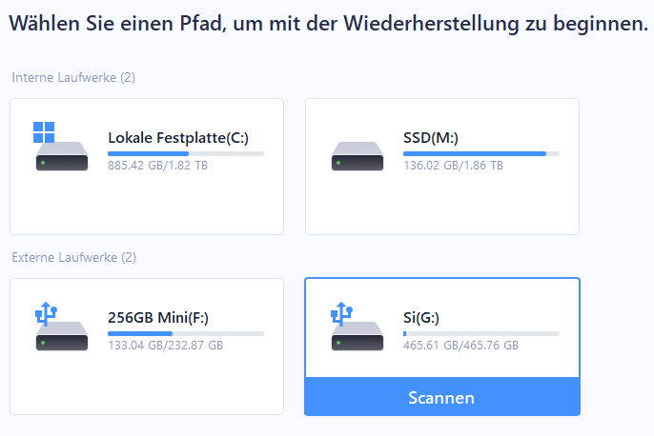The height and width of the screenshot is (436, 654).
Task: Click the SSD(M:) drive icon
Action: [358, 156]
